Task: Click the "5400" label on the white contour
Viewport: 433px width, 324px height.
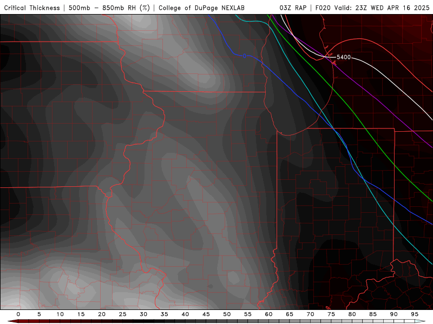Action: 344,57
